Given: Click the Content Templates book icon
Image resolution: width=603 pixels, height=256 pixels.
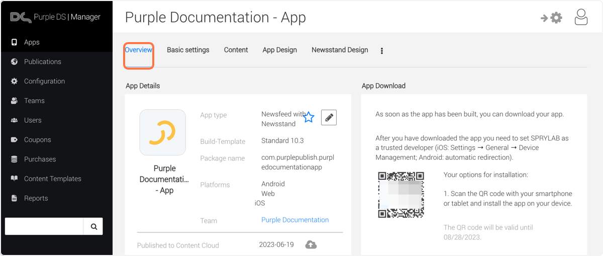Looking at the screenshot, I should (x=14, y=178).
